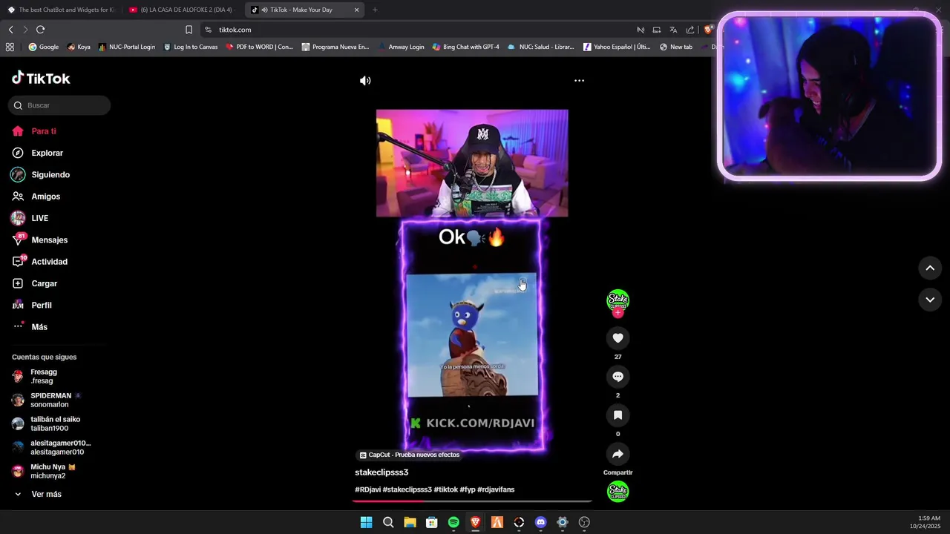950x534 pixels.
Task: Click the tiktok.com address bar
Action: (416, 30)
